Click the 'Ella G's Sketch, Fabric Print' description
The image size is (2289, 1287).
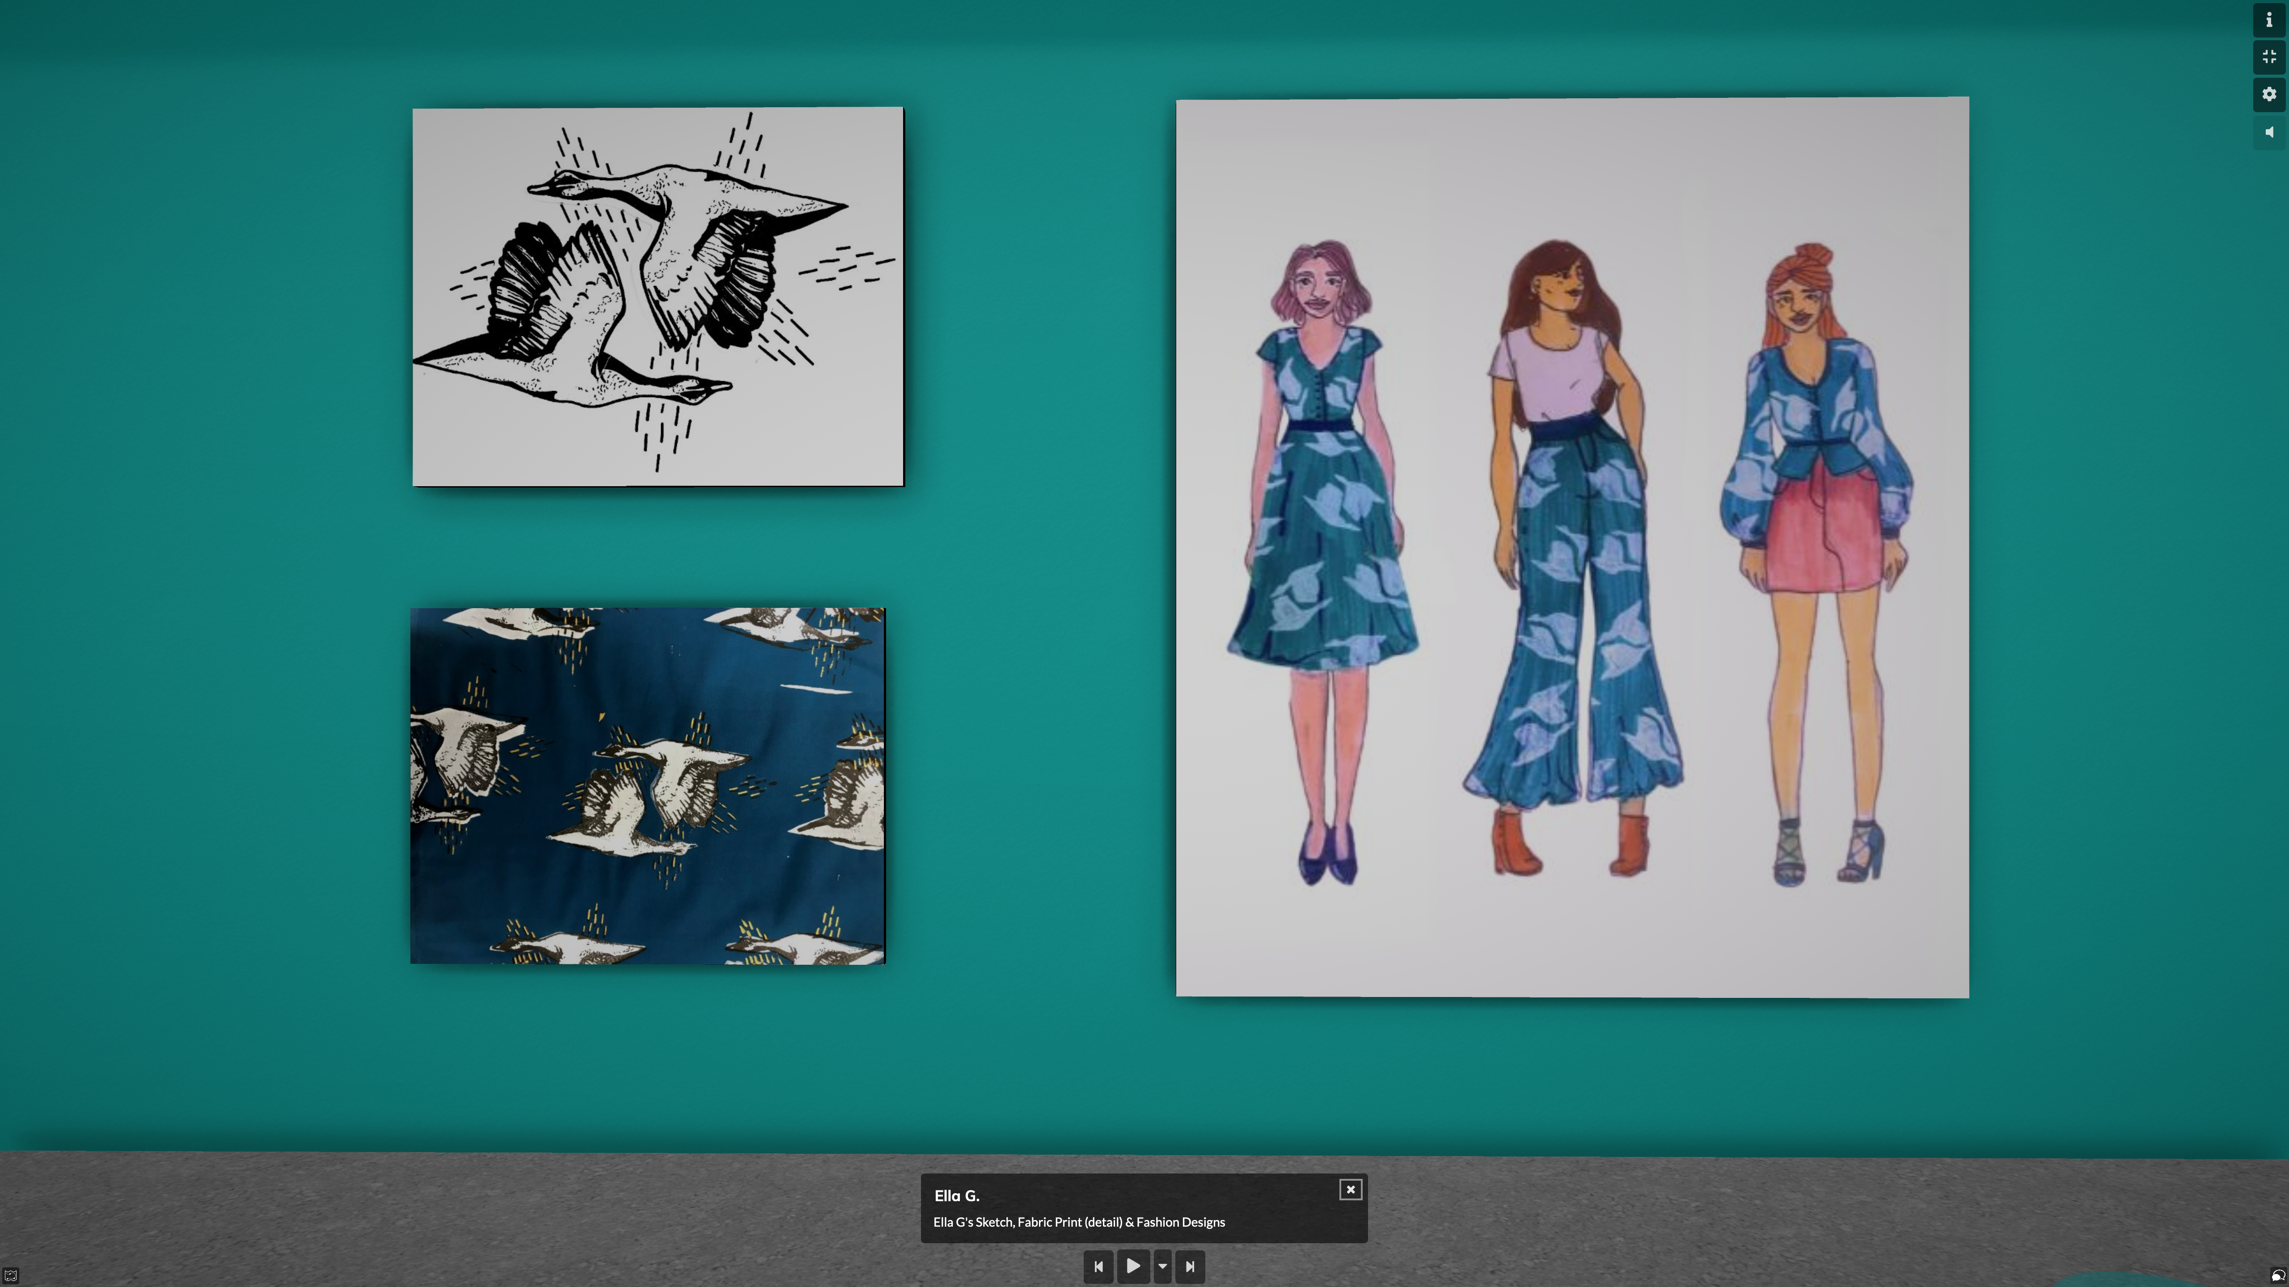[x=1079, y=1222]
